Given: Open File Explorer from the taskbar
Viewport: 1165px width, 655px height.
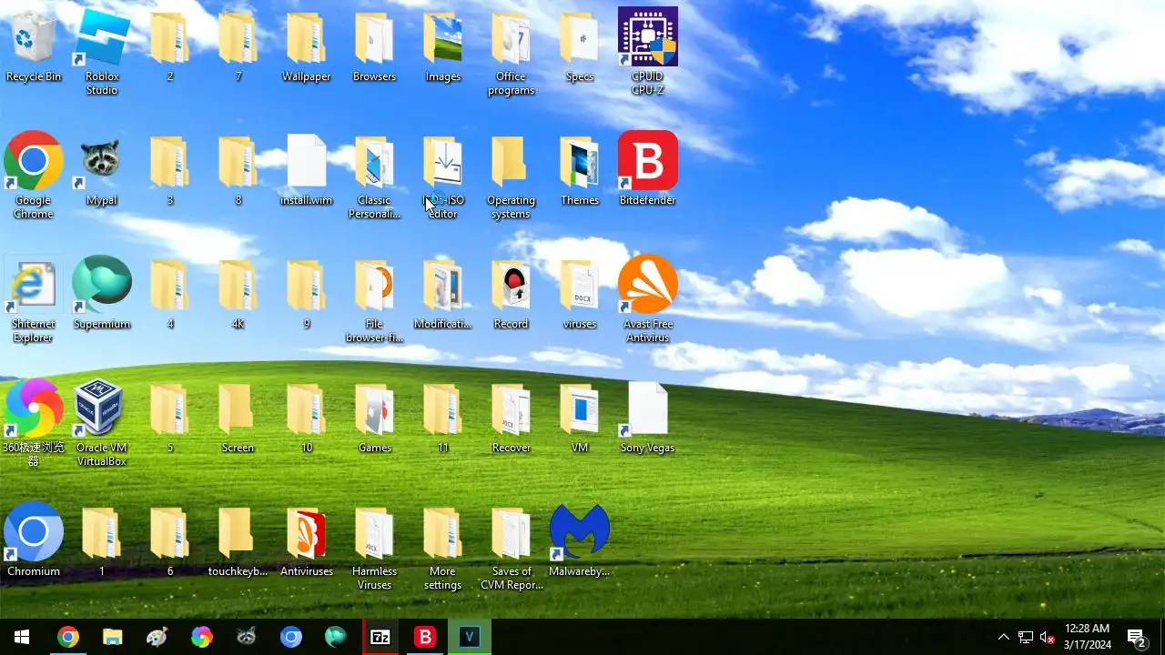Looking at the screenshot, I should tap(112, 637).
